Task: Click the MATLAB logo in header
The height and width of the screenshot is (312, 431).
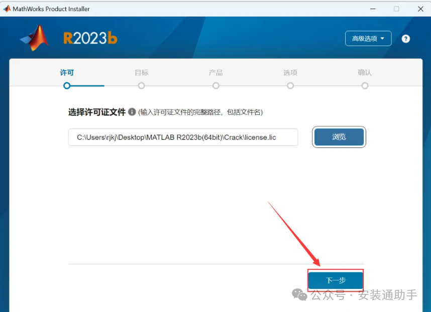Action: [x=35, y=38]
